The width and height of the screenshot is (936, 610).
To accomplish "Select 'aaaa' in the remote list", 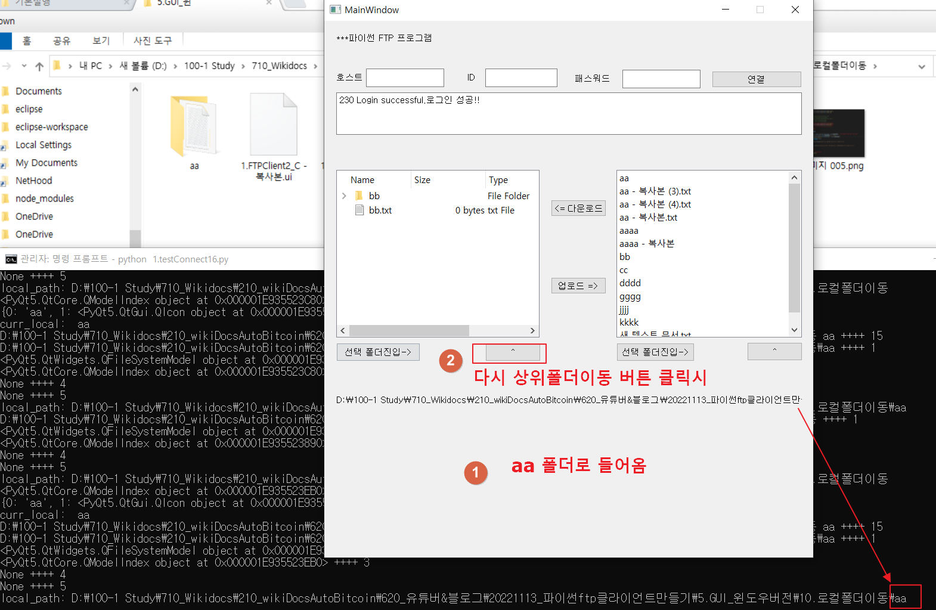I will (x=629, y=231).
